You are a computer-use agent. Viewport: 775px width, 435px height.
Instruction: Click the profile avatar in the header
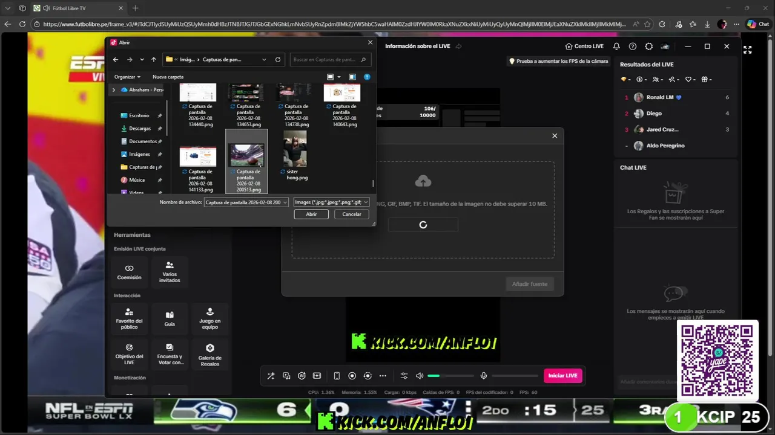click(665, 47)
